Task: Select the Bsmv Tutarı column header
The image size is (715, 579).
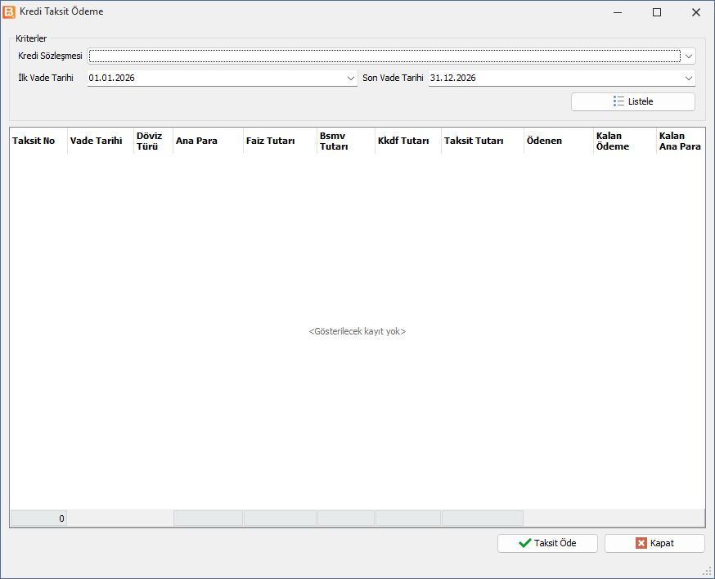Action: (346, 141)
